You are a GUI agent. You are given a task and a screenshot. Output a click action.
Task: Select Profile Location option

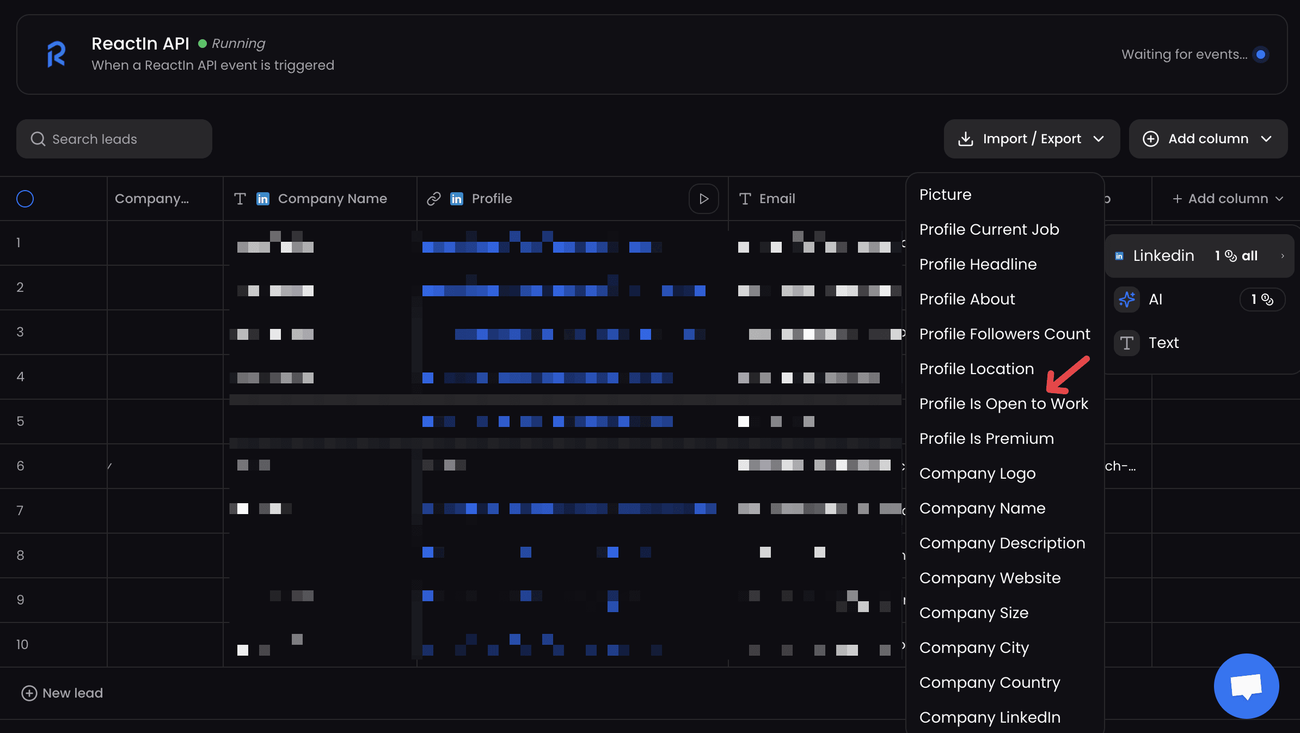977,369
